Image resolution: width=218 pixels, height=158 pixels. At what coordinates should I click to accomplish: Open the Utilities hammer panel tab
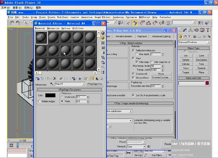tap(208, 30)
